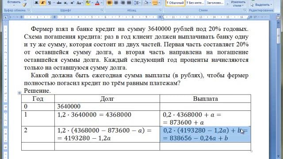Open Буфер обмена dialog launcher
The image size is (283, 159).
tap(28, 10)
